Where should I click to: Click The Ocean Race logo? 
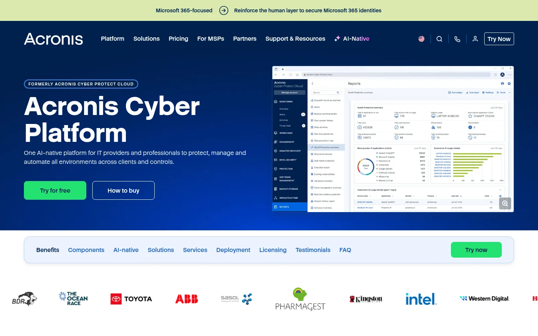point(73,299)
